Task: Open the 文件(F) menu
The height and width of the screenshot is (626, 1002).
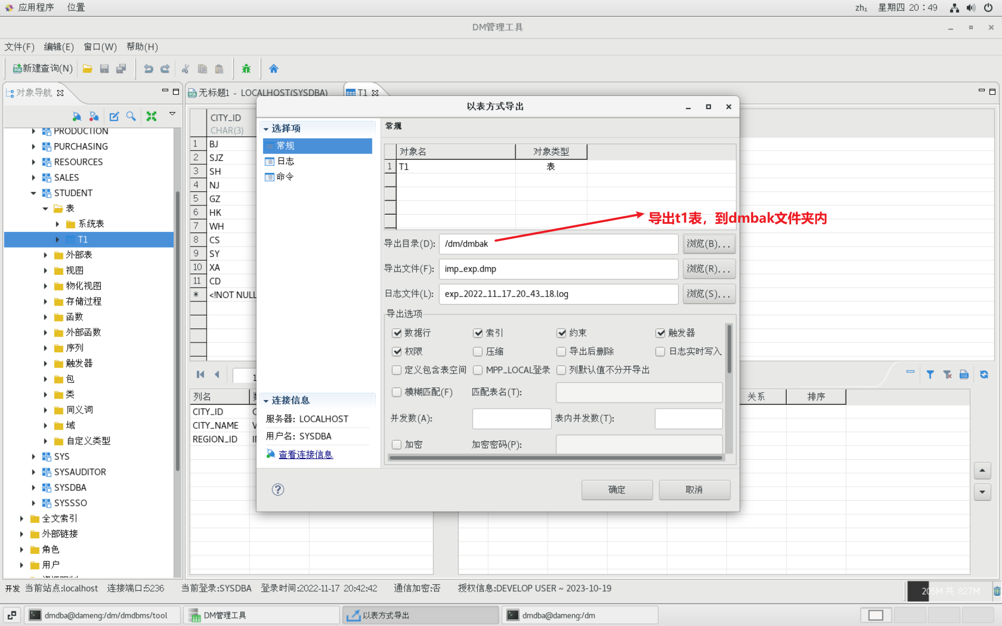Action: 19,47
